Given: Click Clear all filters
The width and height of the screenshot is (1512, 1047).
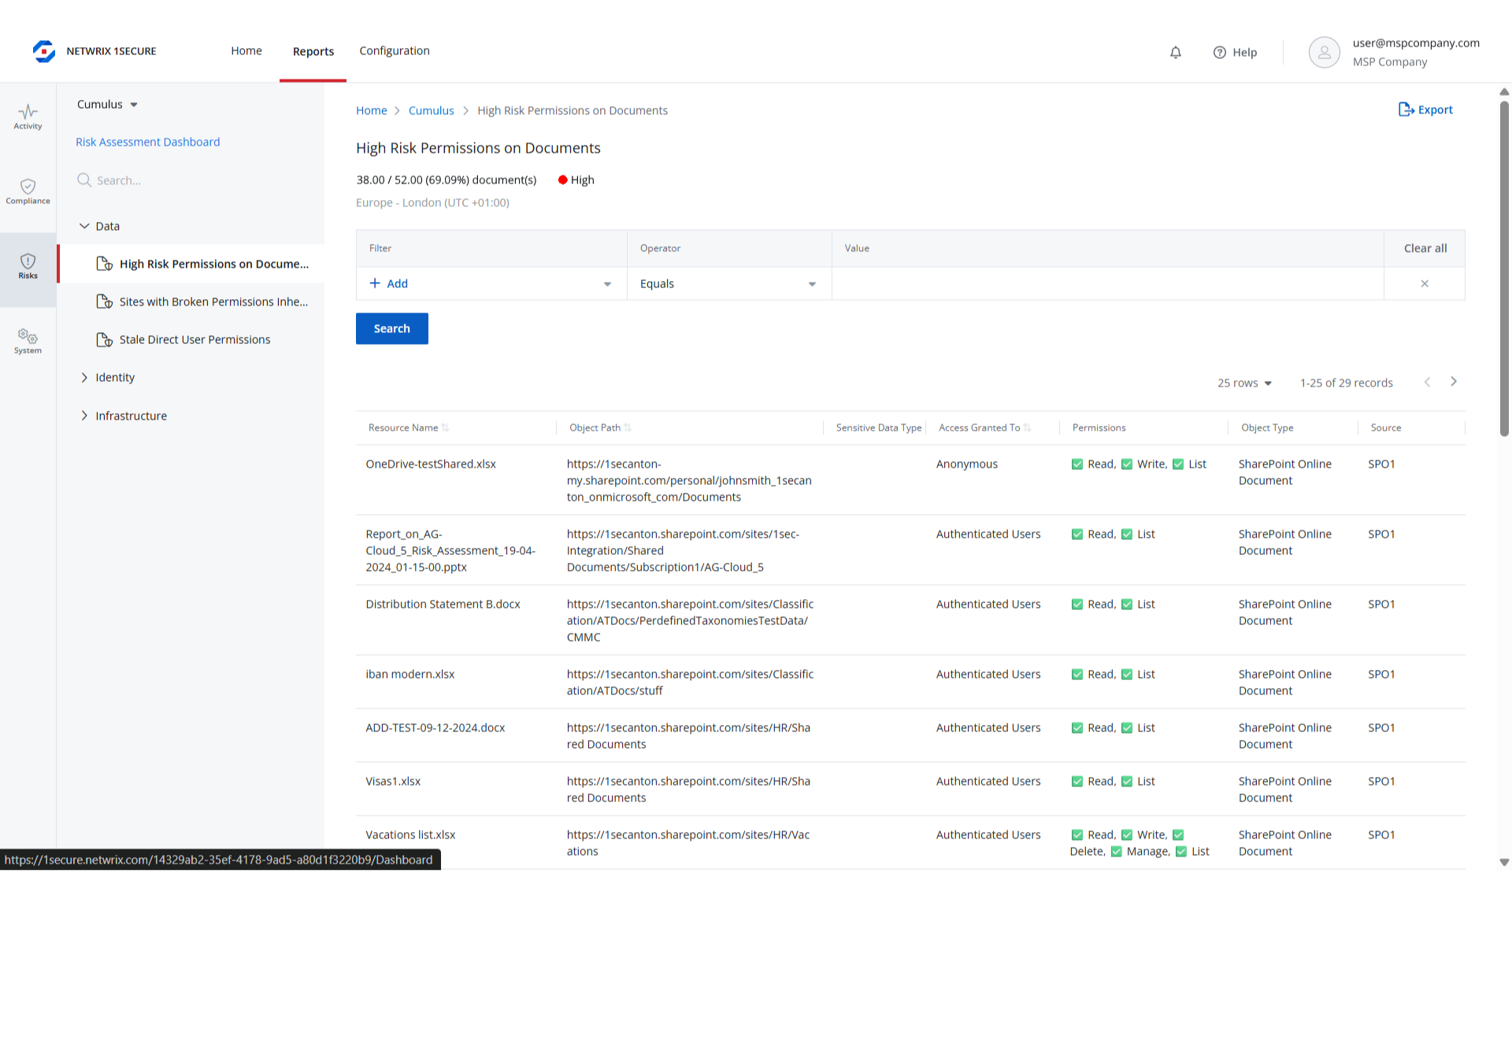Looking at the screenshot, I should [x=1425, y=248].
